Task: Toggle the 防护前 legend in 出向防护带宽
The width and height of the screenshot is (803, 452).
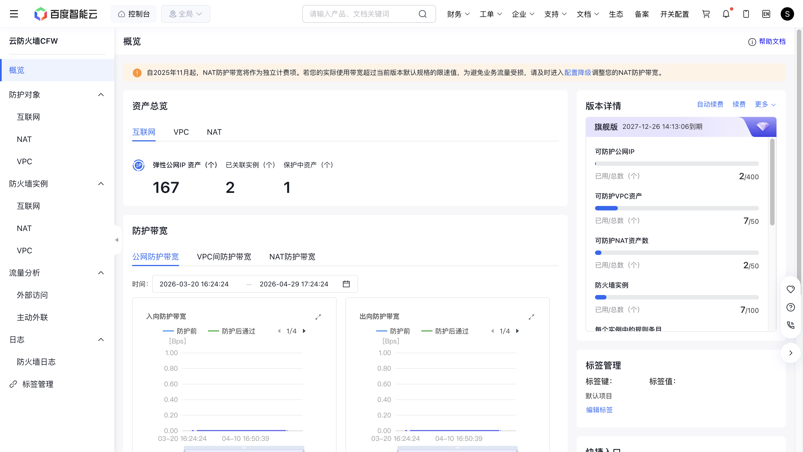Action: tap(393, 331)
